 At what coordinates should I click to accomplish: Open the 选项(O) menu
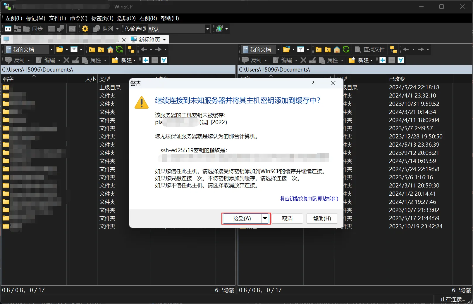[126, 18]
